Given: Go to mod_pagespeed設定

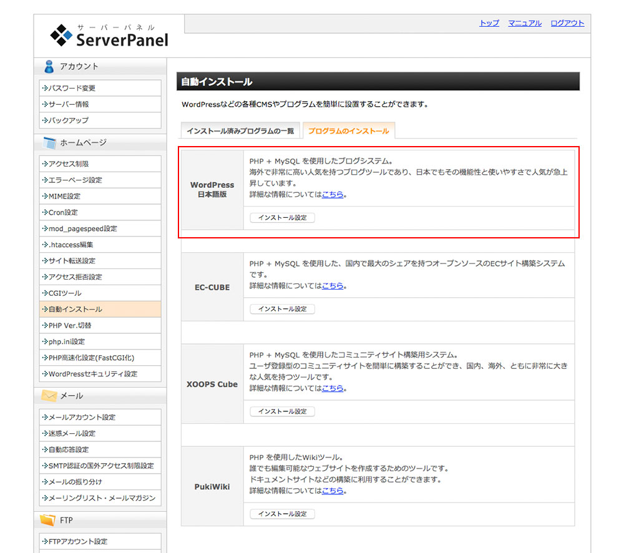Looking at the screenshot, I should 100,228.
